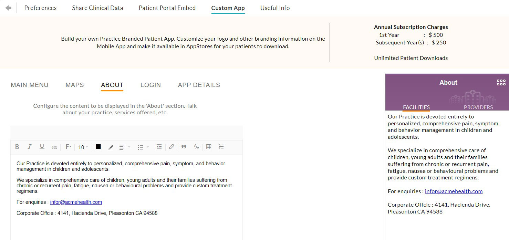Insert a hyperlink using the link icon

(x=172, y=147)
